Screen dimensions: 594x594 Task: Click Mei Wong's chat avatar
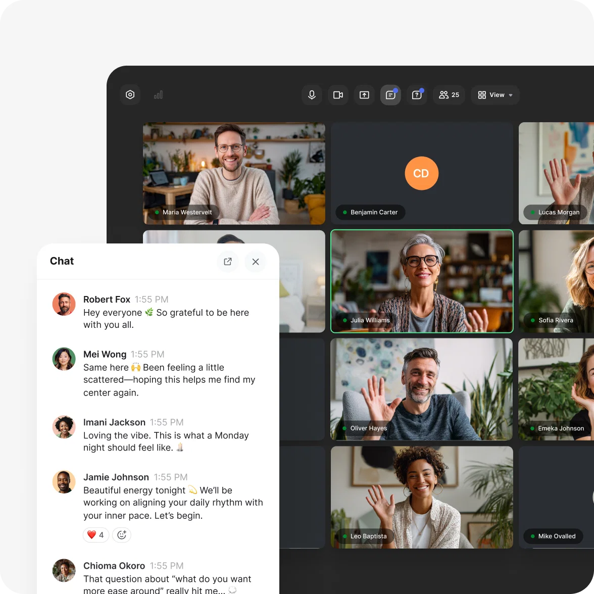click(64, 359)
